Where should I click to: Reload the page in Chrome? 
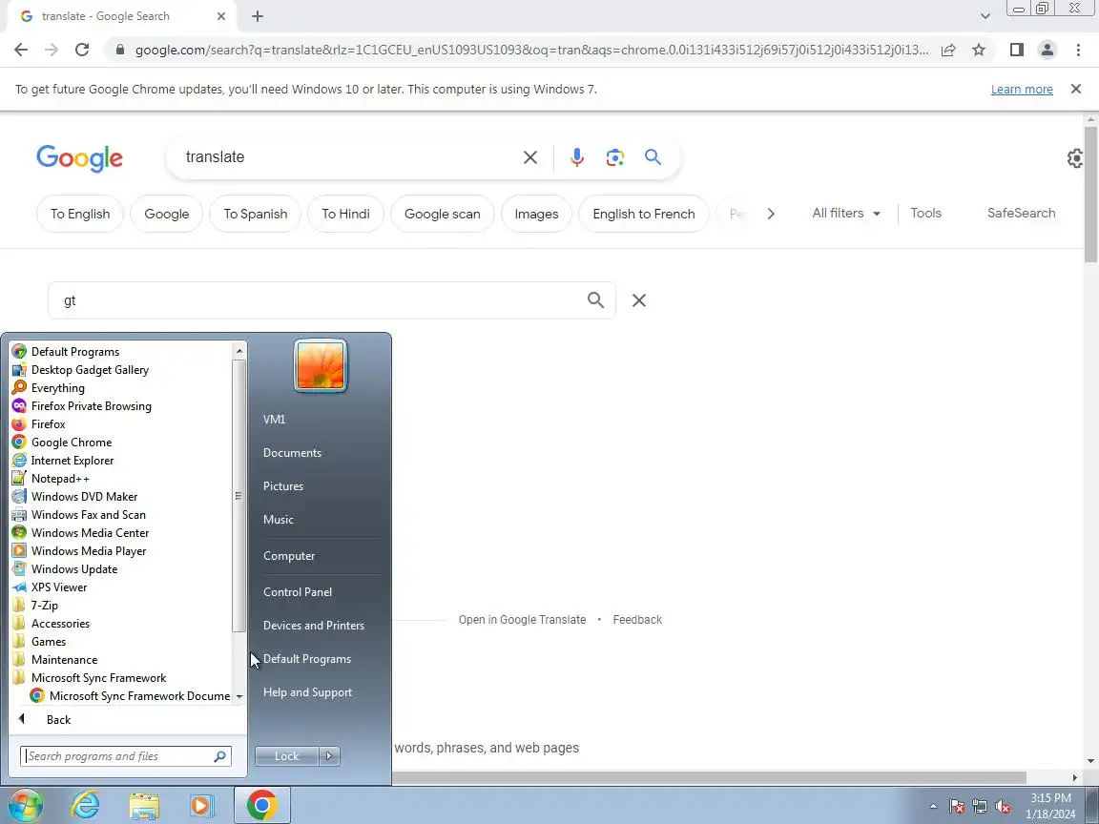coord(82,50)
